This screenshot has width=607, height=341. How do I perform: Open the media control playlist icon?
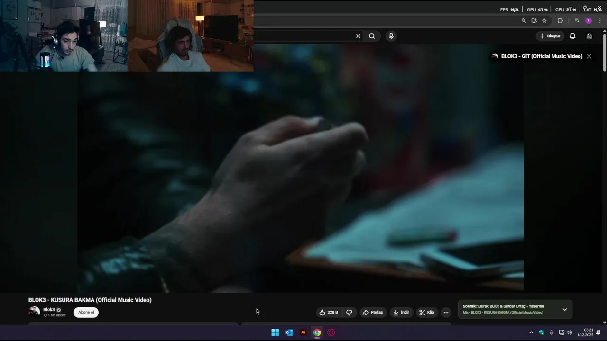(x=577, y=21)
